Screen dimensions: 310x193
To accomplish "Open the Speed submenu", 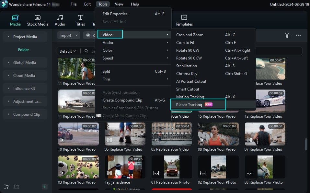I will pyautogui.click(x=133, y=58).
